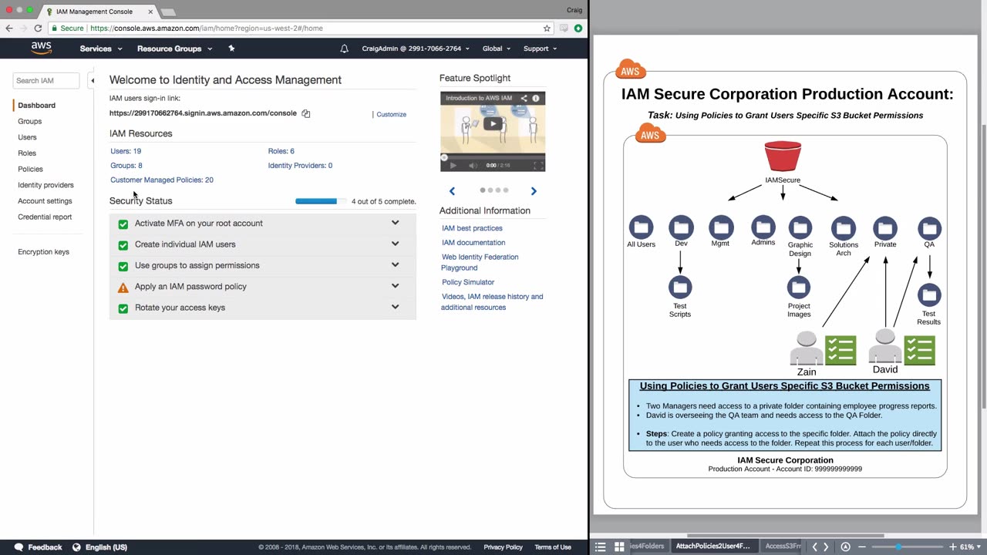
Task: Click the AWS logo home icon
Action: click(x=42, y=48)
